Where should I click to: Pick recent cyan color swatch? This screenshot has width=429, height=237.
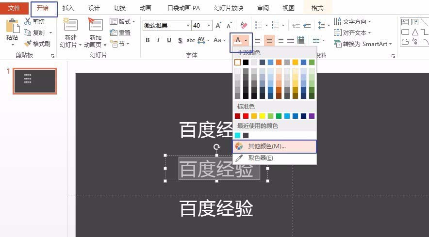237,135
